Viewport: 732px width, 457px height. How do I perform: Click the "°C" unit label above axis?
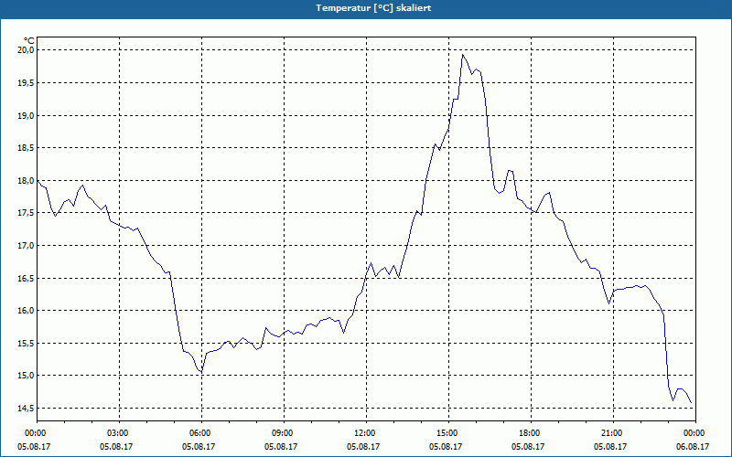(x=29, y=41)
